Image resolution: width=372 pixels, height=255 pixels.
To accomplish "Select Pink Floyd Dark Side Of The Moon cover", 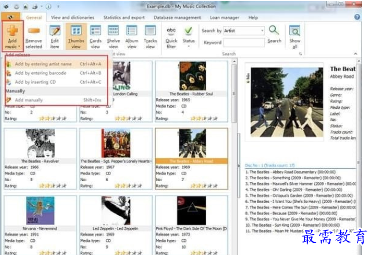I will 191,210.
